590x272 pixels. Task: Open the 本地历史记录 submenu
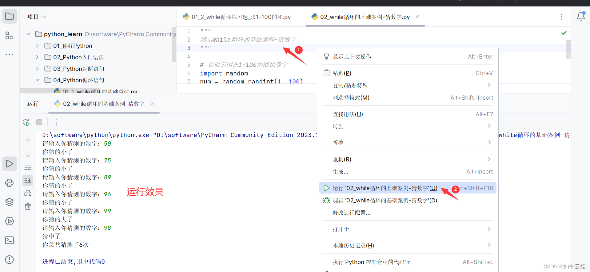(408, 245)
